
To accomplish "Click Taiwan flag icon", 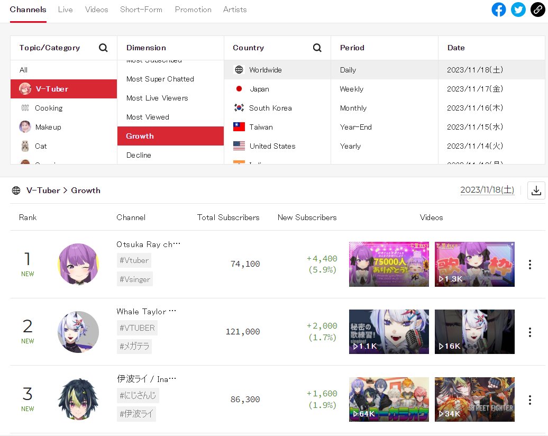I will click(x=239, y=126).
